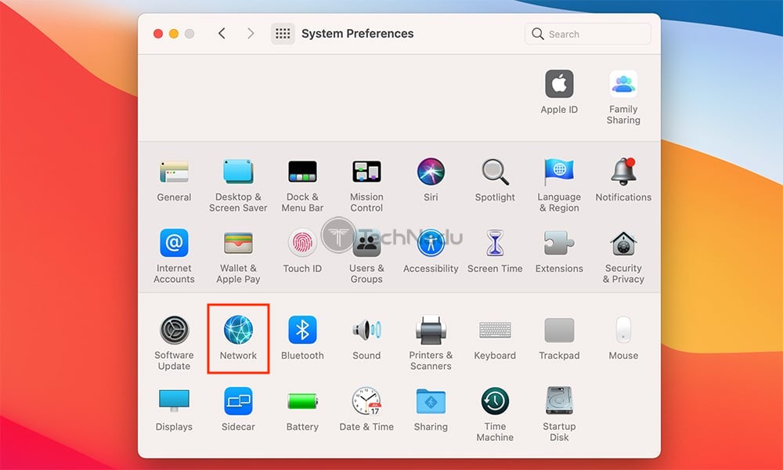Show all preferences grid button
Screen dimensions: 783x470
pyautogui.click(x=283, y=34)
